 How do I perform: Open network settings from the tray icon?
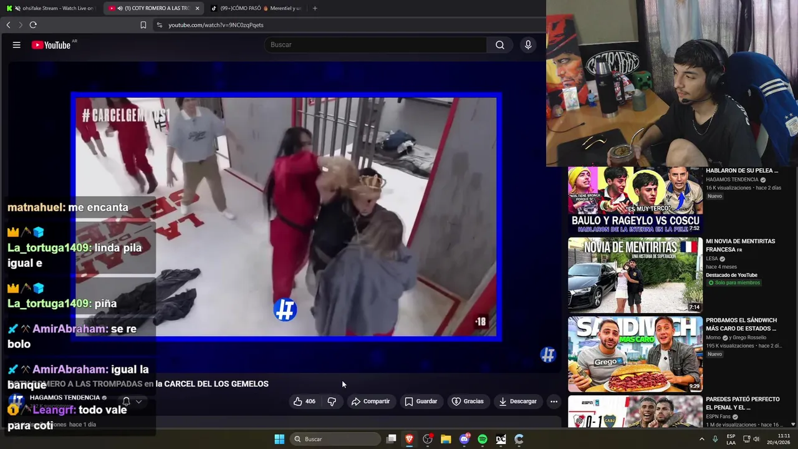(746, 439)
